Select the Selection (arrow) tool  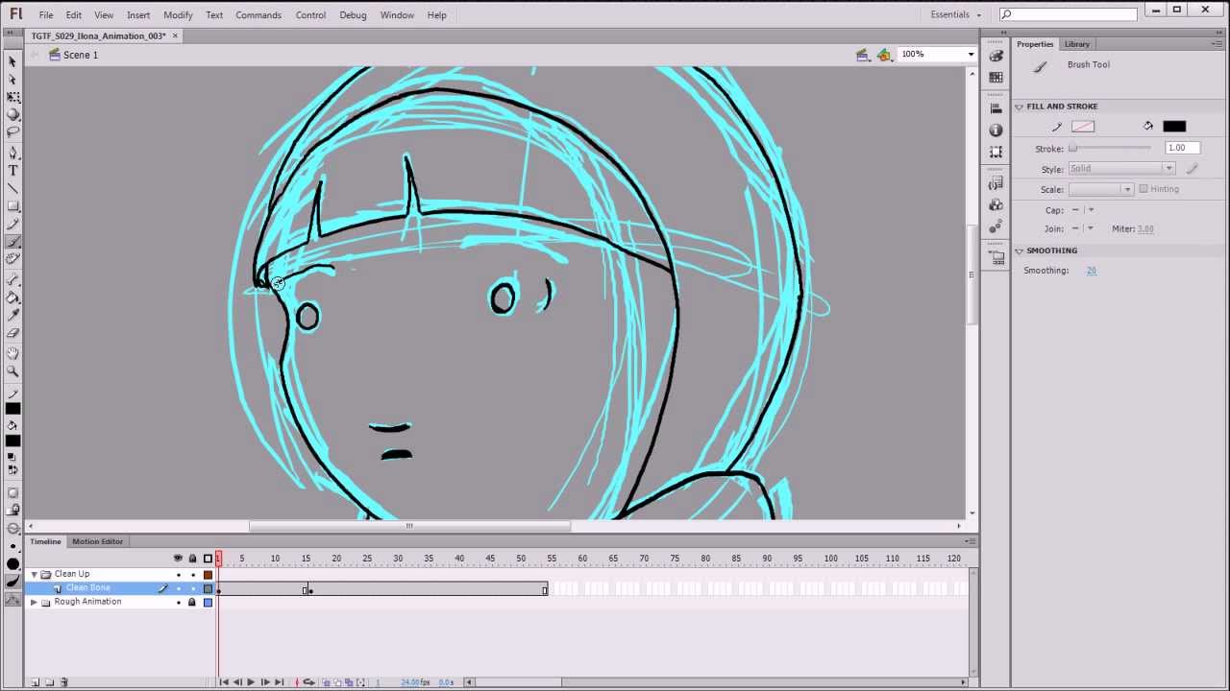(12, 61)
